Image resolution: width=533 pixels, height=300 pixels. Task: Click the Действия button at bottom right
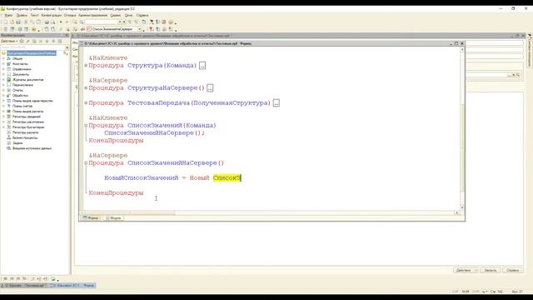(466, 270)
